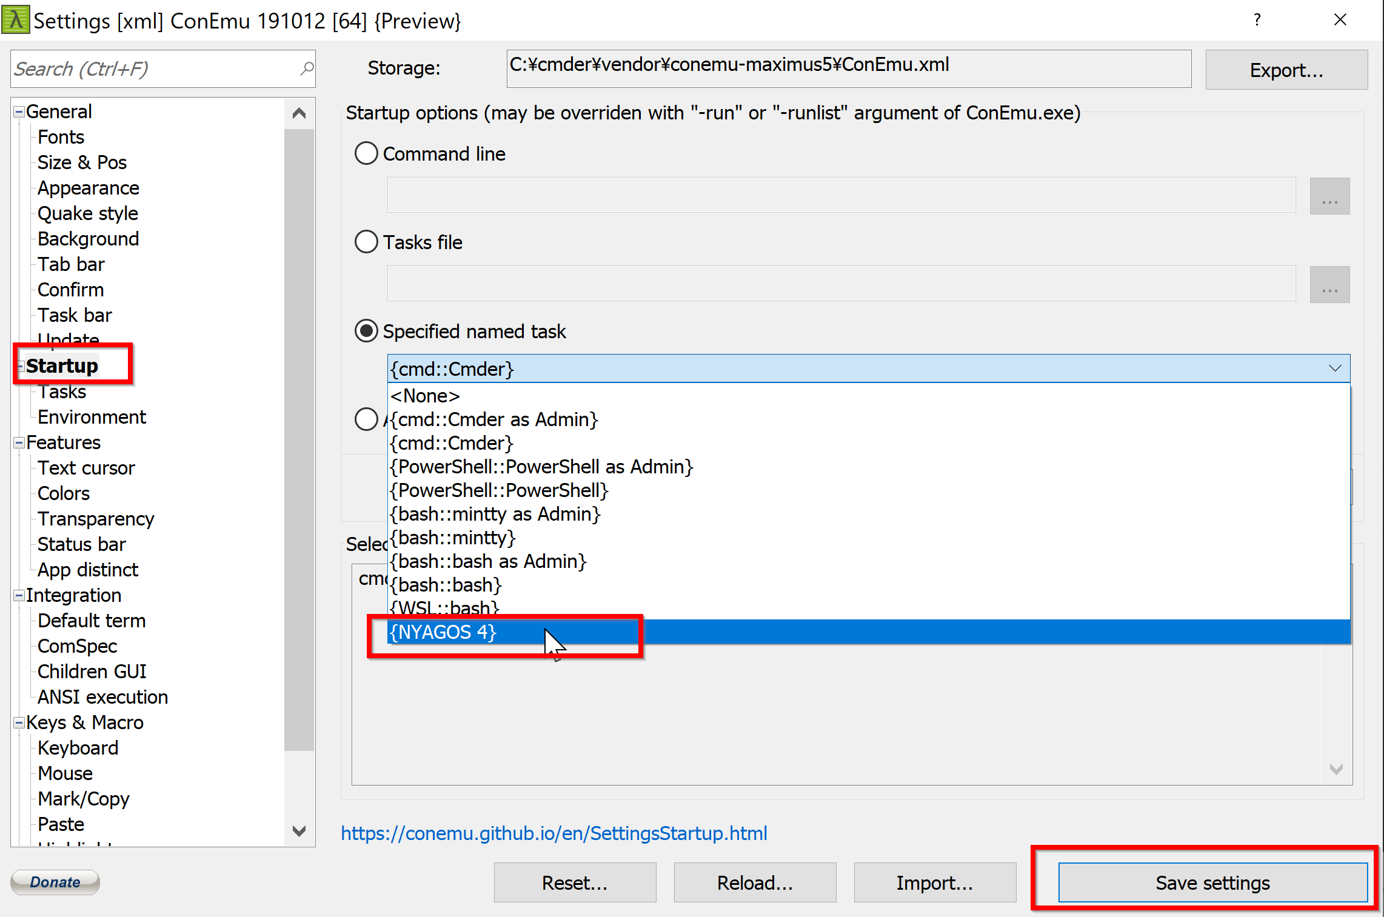Open the Status bar settings page
This screenshot has width=1384, height=917.
(81, 544)
